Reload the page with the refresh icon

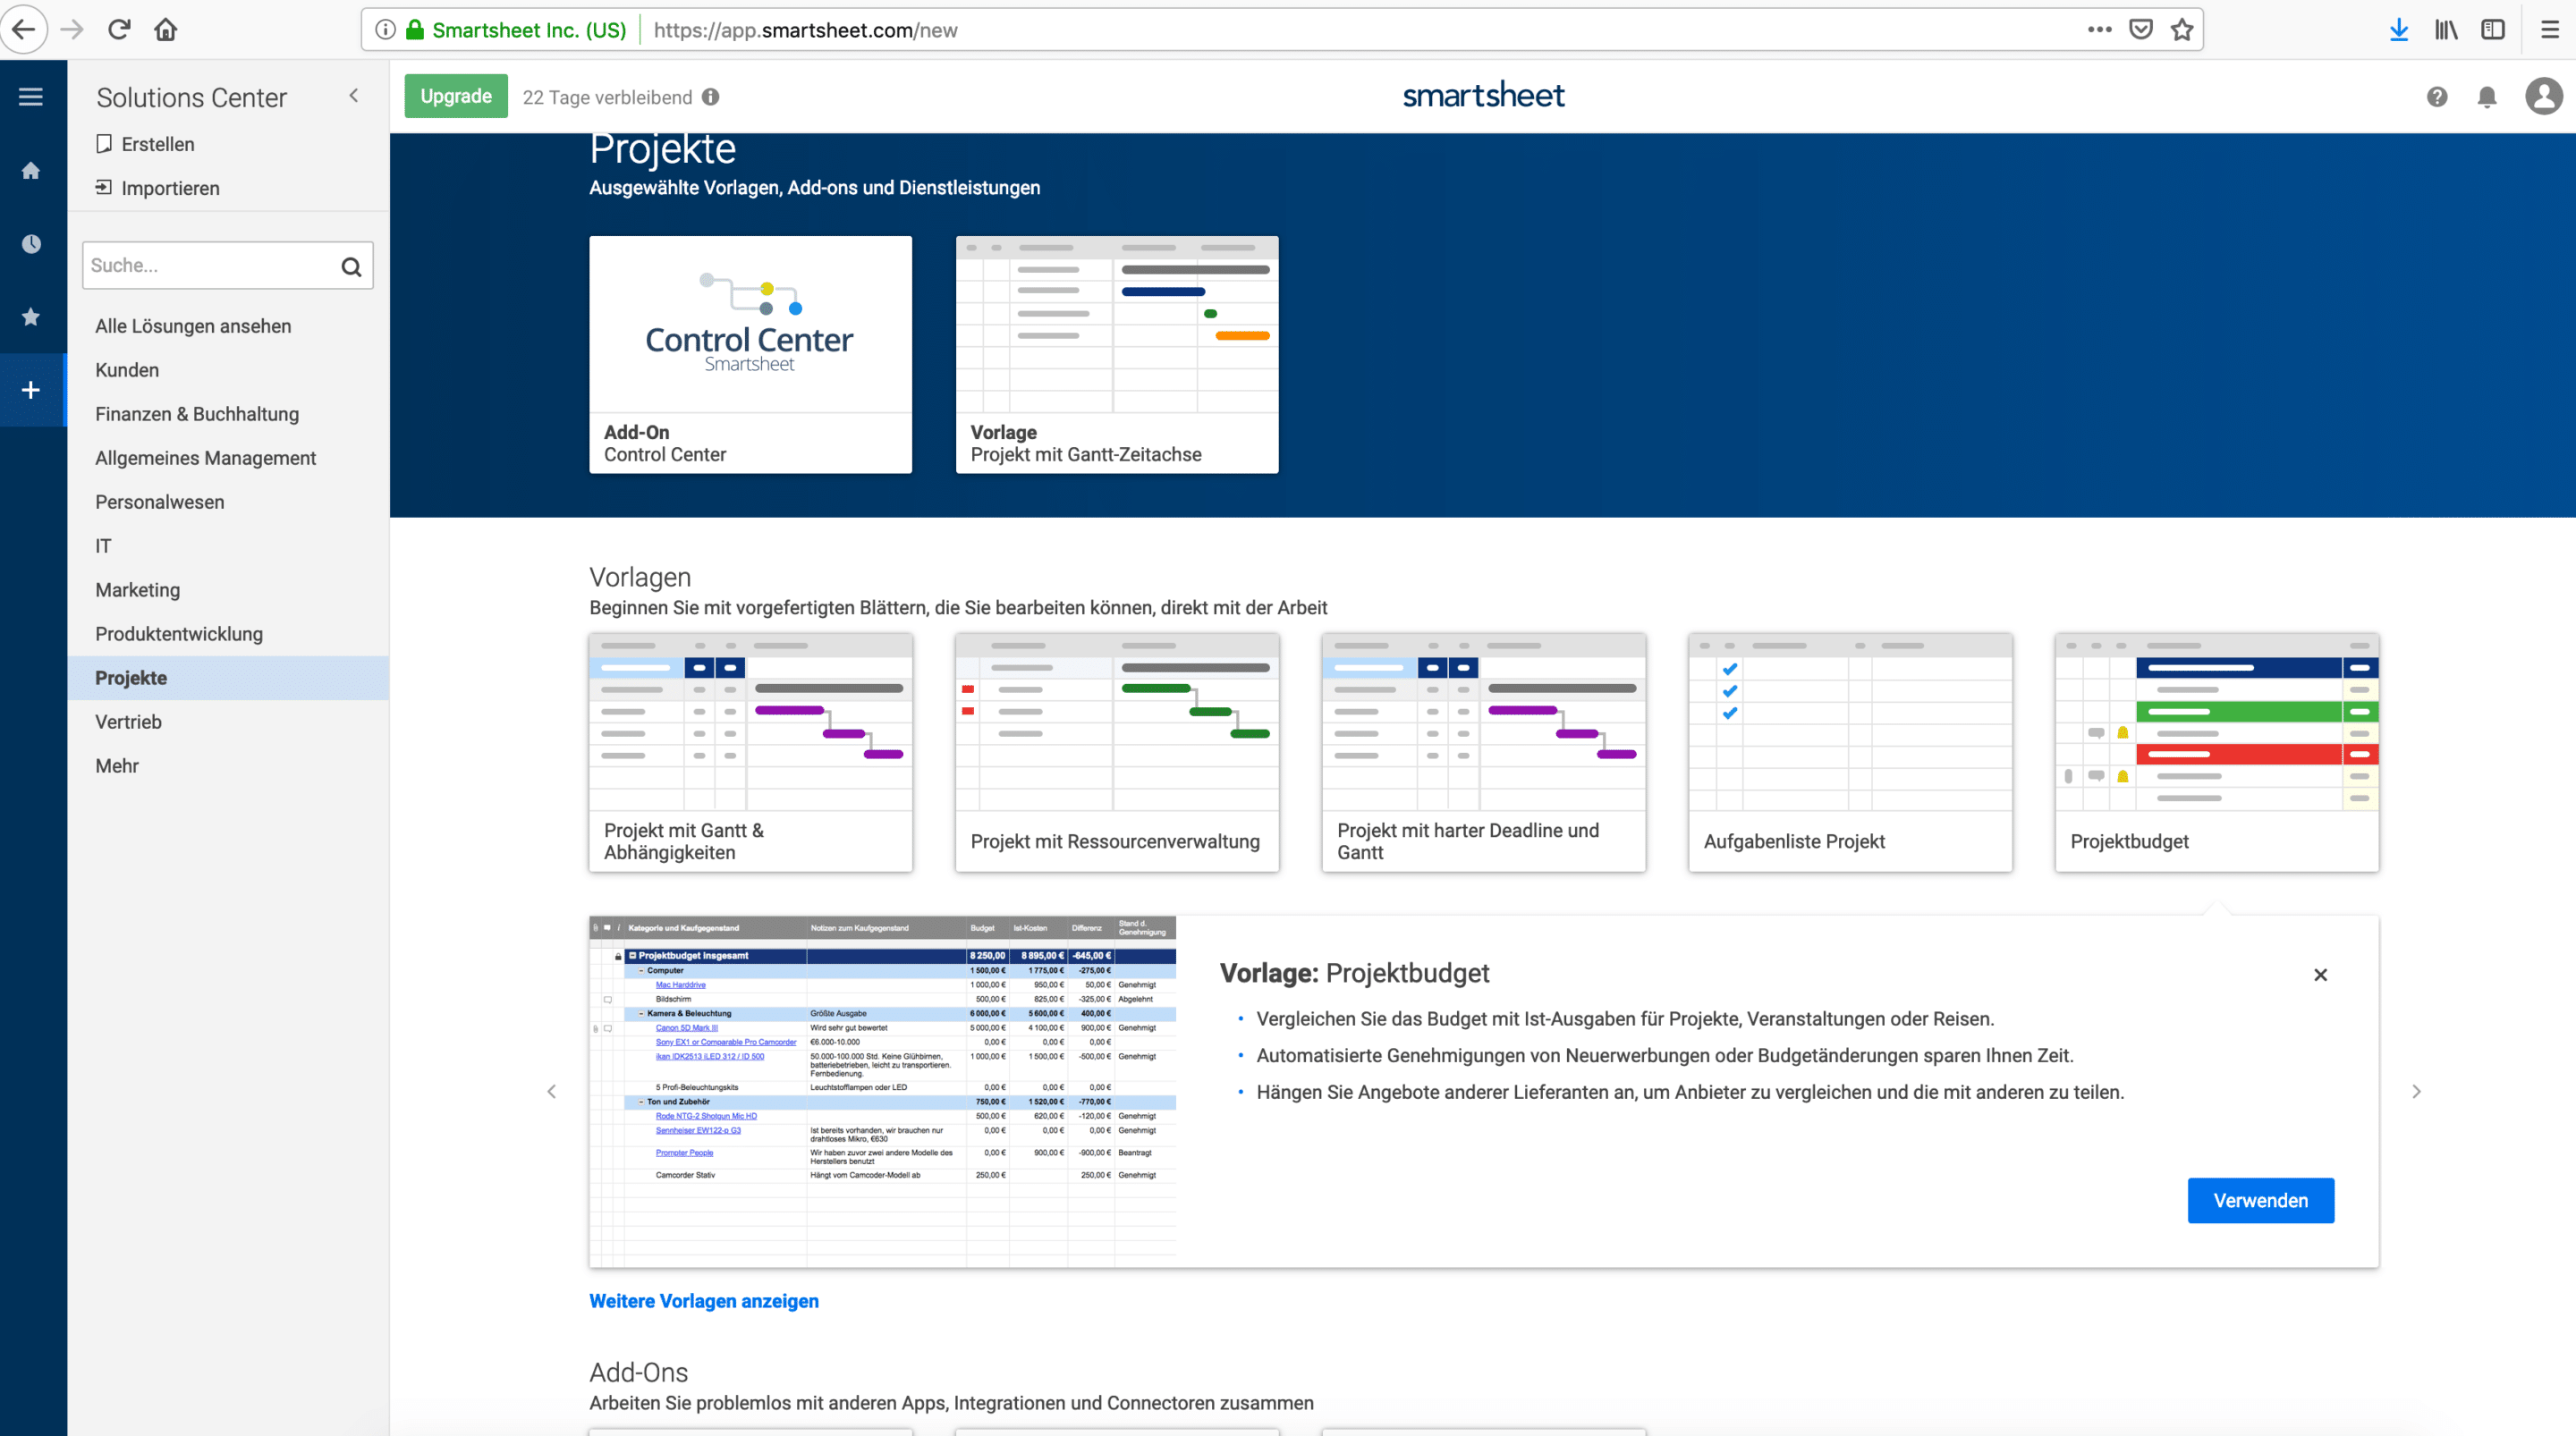(119, 30)
